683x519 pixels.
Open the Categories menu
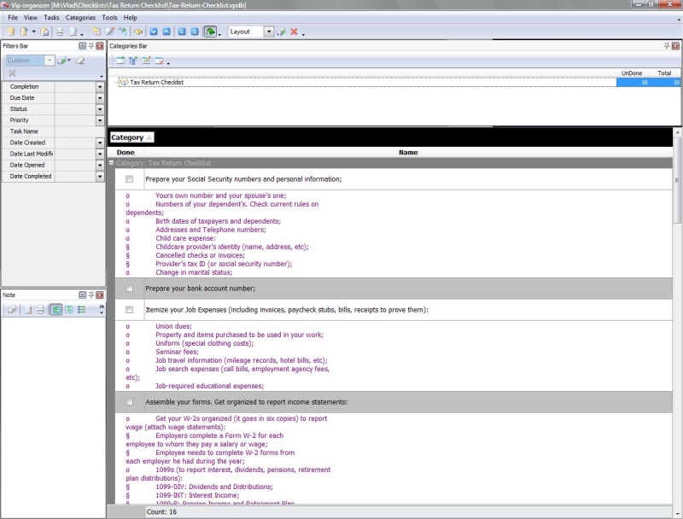tap(80, 17)
